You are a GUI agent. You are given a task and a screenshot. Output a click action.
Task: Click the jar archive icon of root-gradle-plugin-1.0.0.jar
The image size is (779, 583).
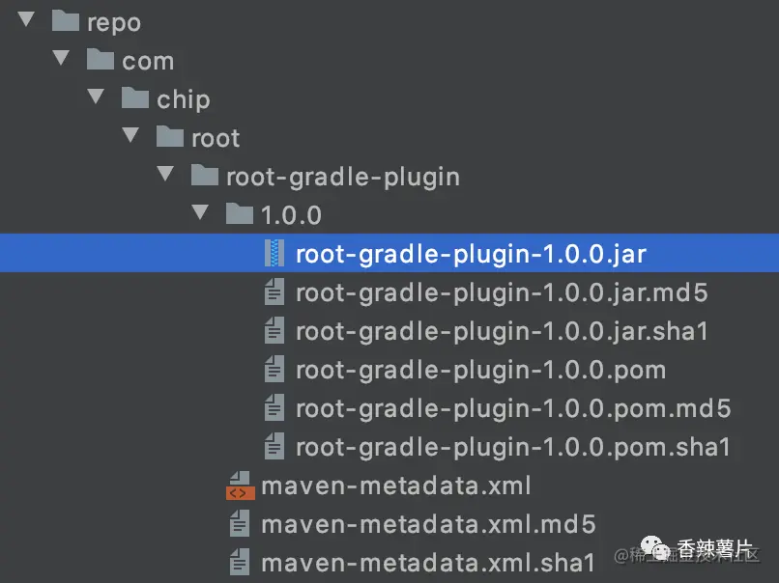(274, 254)
